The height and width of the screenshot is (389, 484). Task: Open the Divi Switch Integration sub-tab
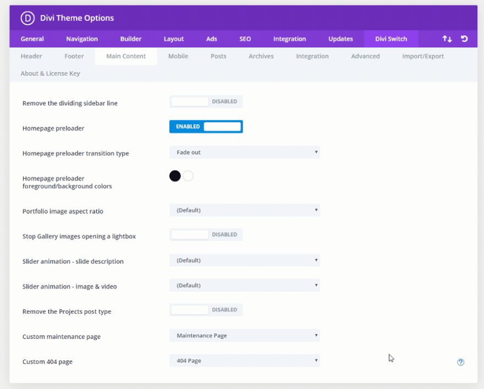tap(312, 56)
